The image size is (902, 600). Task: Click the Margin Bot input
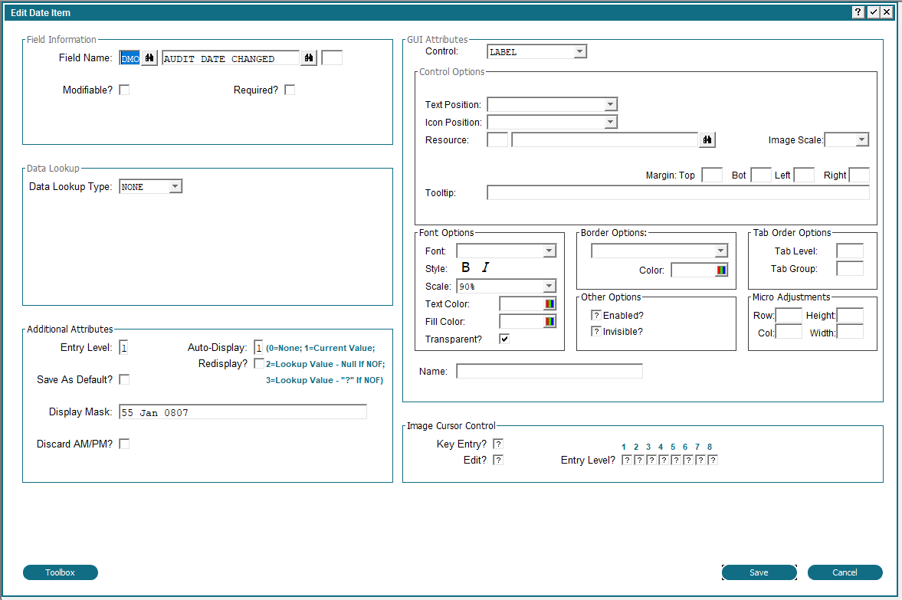(x=761, y=175)
